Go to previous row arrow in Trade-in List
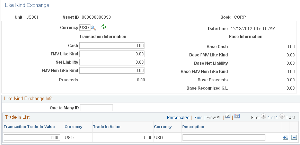300x145 pixels. (x=264, y=116)
